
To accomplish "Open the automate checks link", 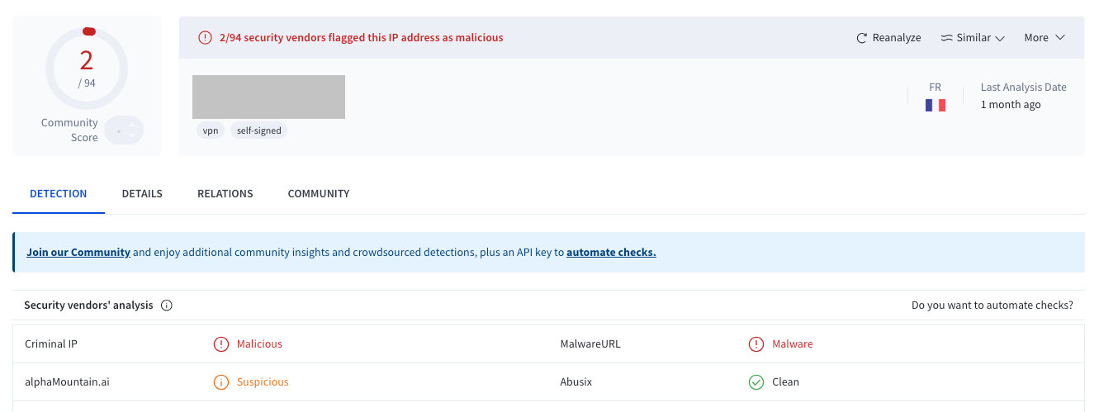I will coord(611,253).
